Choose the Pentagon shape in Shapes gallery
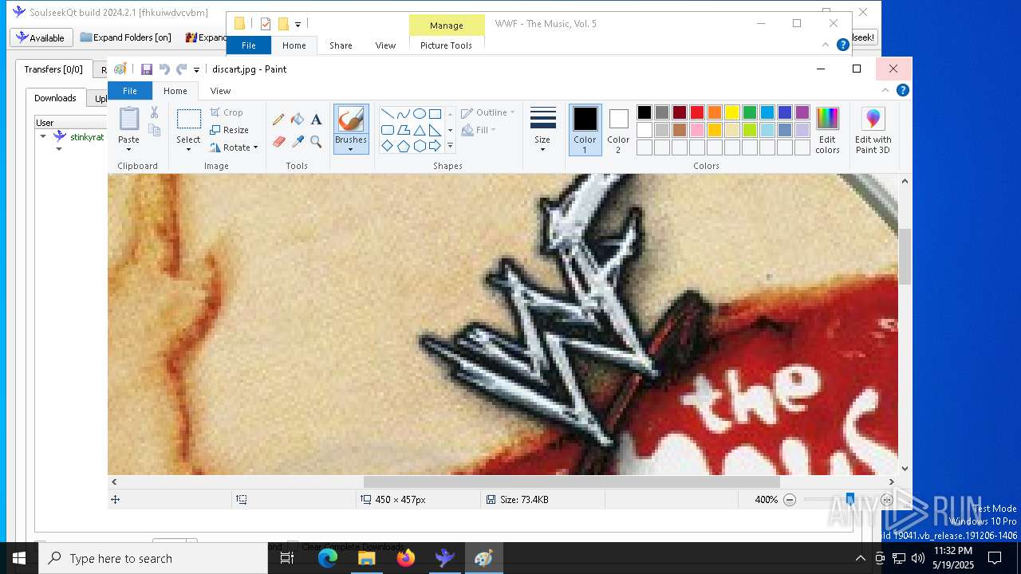 [403, 146]
